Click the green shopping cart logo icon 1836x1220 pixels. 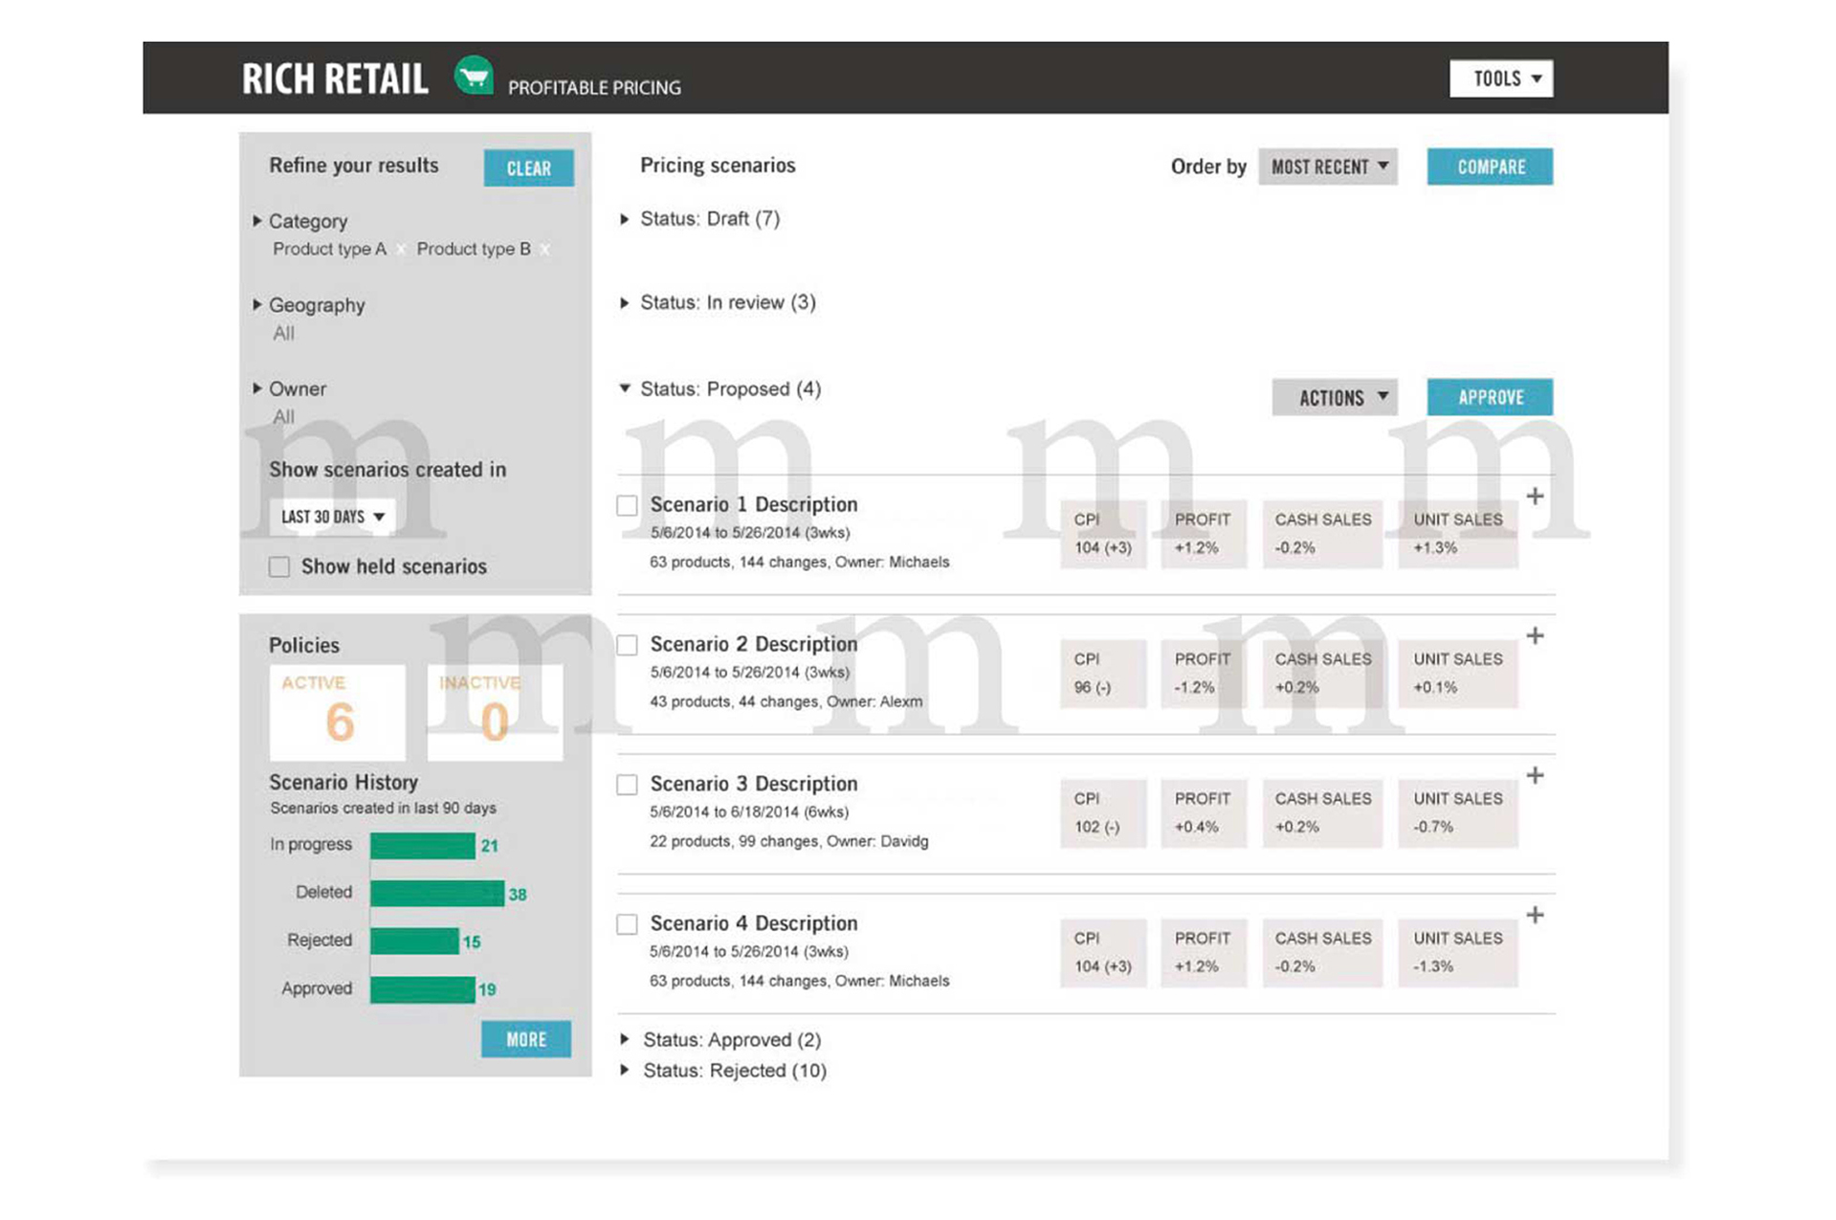pyautogui.click(x=474, y=77)
